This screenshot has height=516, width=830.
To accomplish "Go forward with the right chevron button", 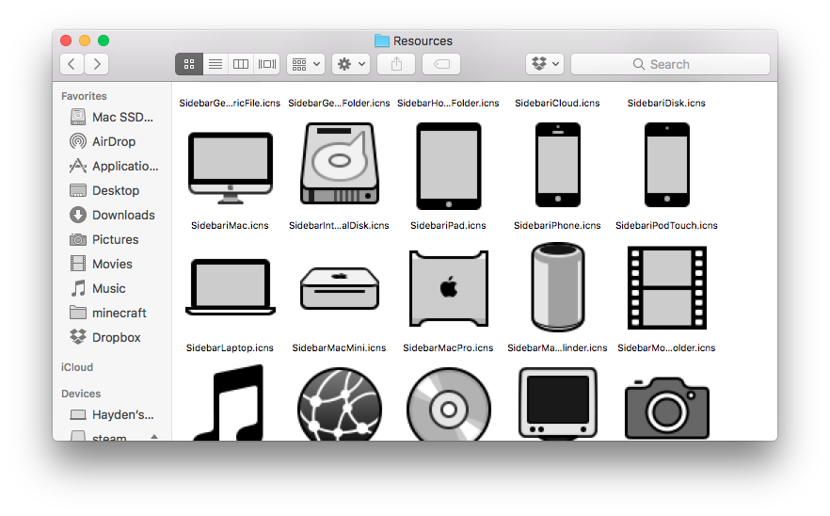I will [97, 64].
